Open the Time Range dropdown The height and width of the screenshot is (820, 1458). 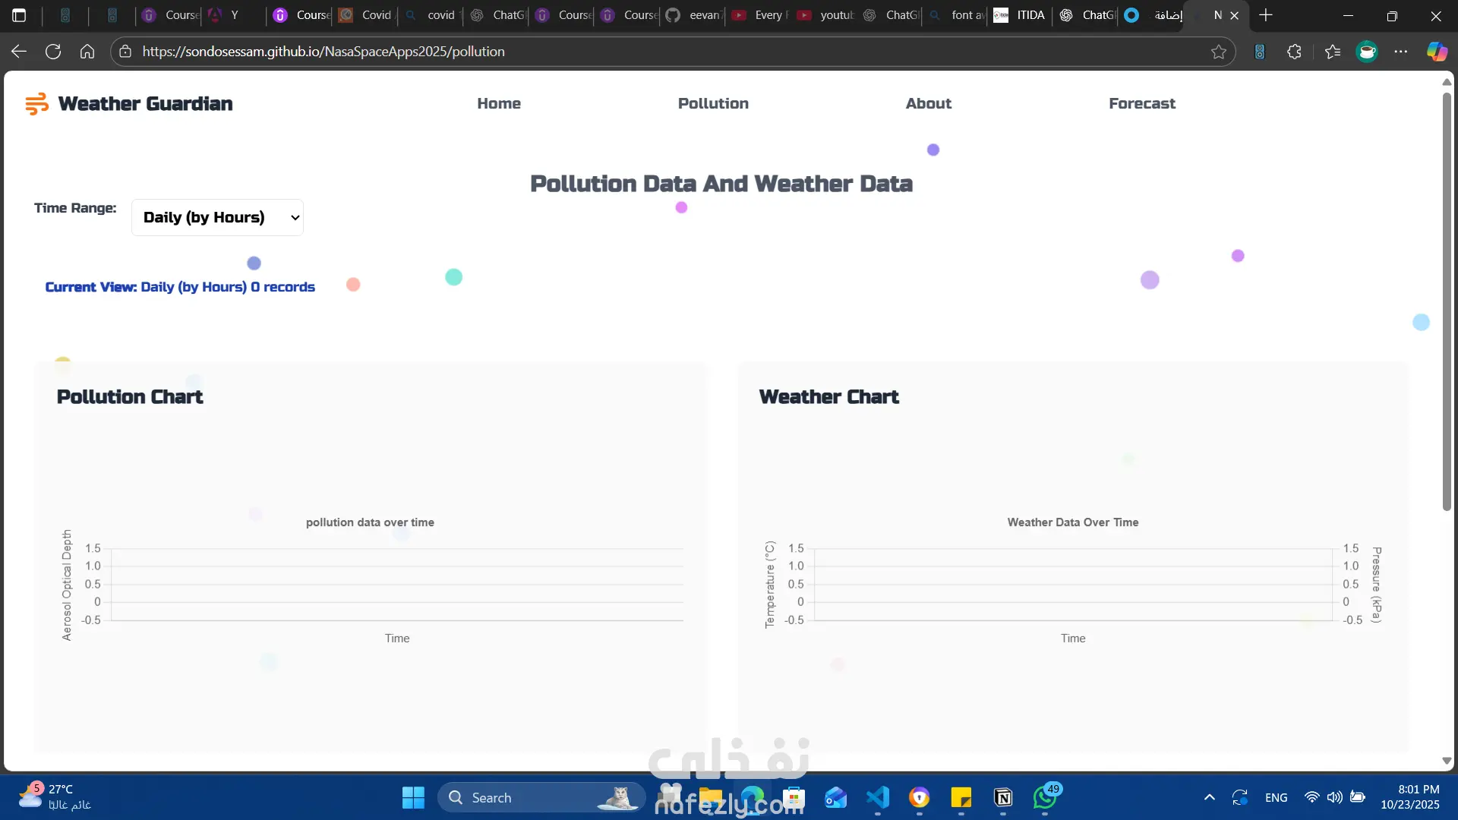point(217,218)
